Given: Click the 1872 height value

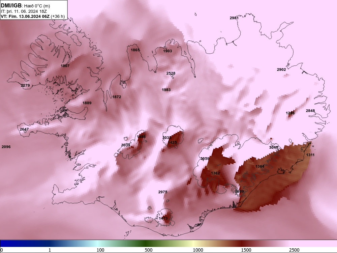Looking at the screenshot, I should pyautogui.click(x=117, y=97).
